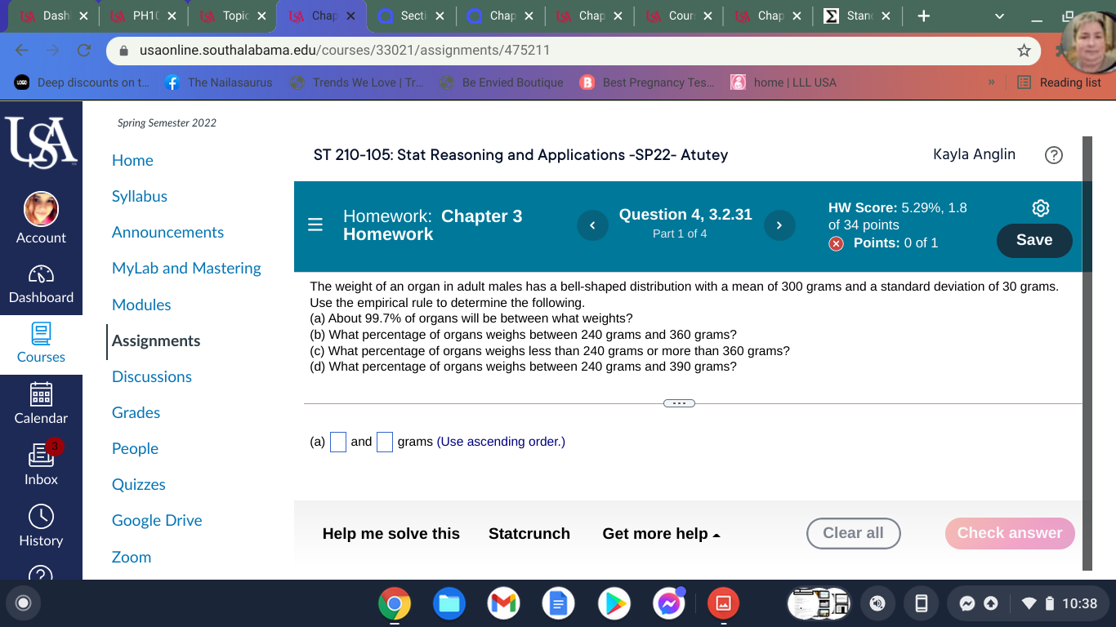Open History in the sidebar

coord(41,527)
